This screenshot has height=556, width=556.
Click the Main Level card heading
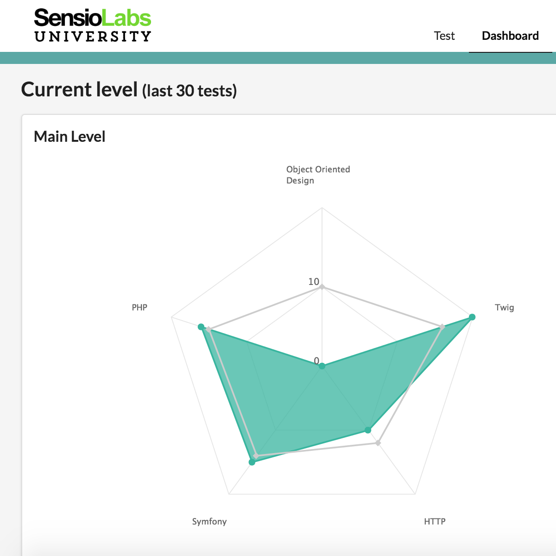click(69, 137)
